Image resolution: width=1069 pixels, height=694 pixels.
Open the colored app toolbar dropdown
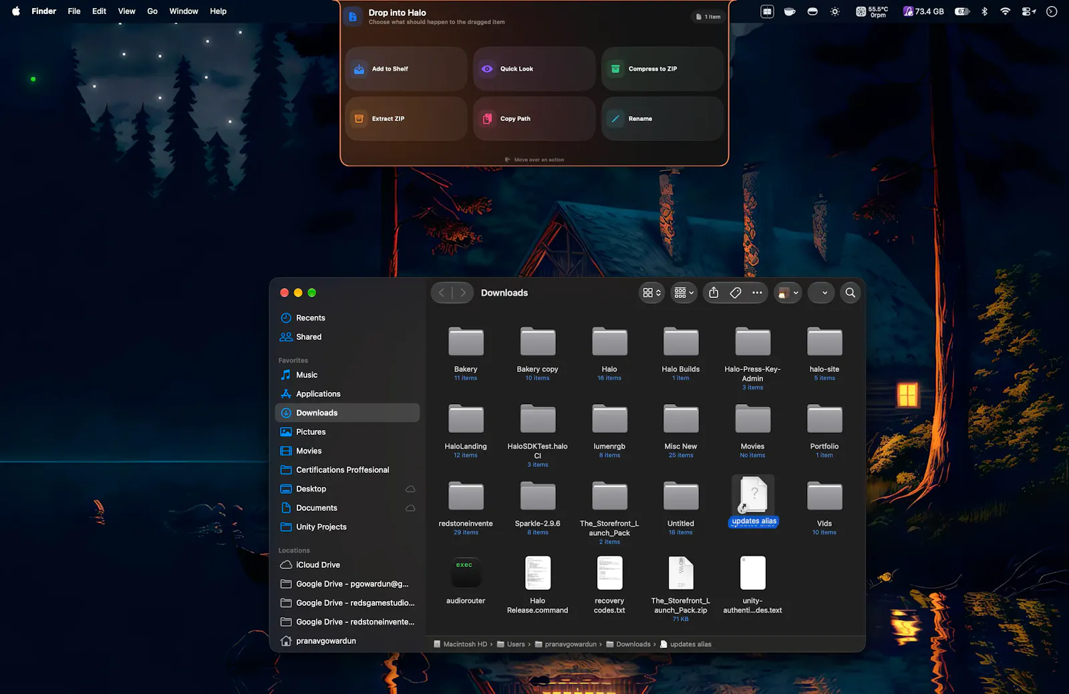point(788,293)
